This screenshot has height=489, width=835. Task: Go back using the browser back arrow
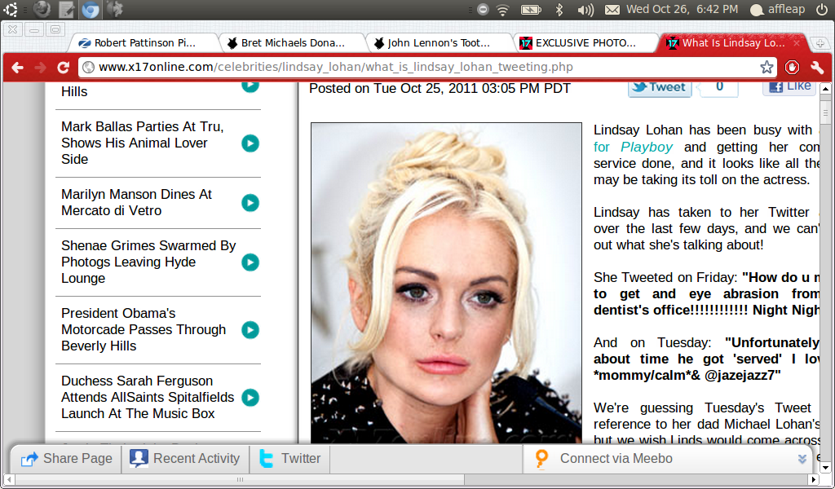[18, 67]
